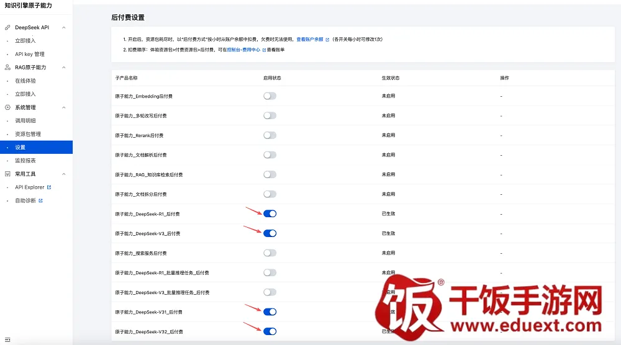
Task: Click 未启用 status in 搜索服务后付费 row
Action: click(x=389, y=253)
